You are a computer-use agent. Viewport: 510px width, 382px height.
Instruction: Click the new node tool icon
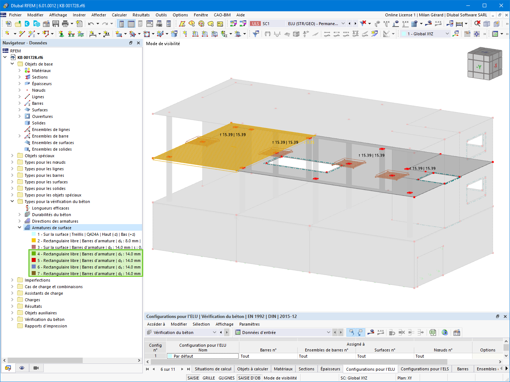(7, 33)
